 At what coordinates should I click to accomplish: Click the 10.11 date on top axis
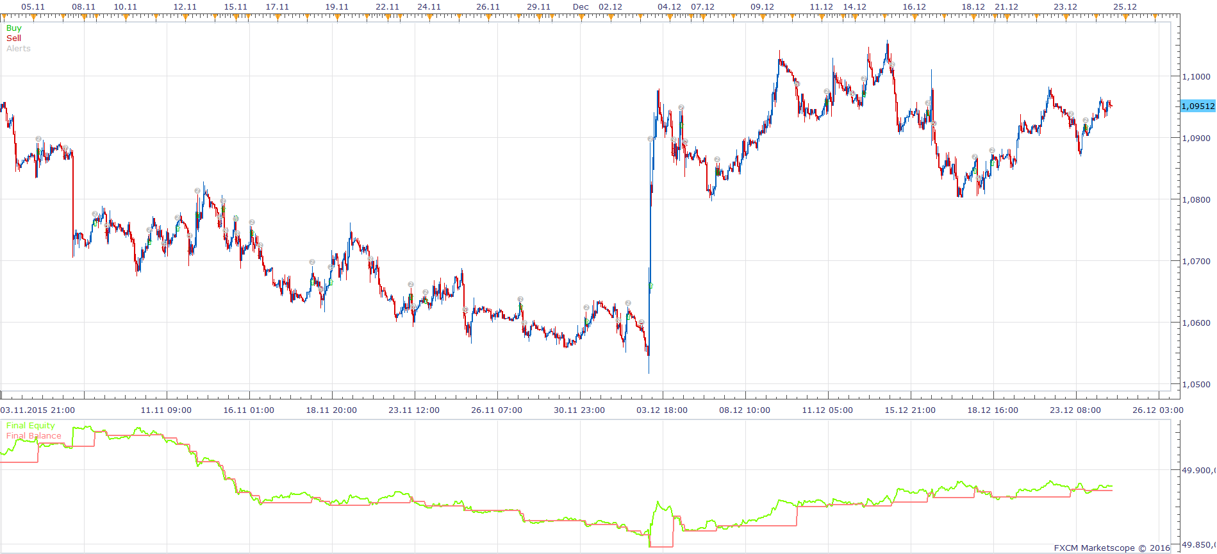(126, 7)
